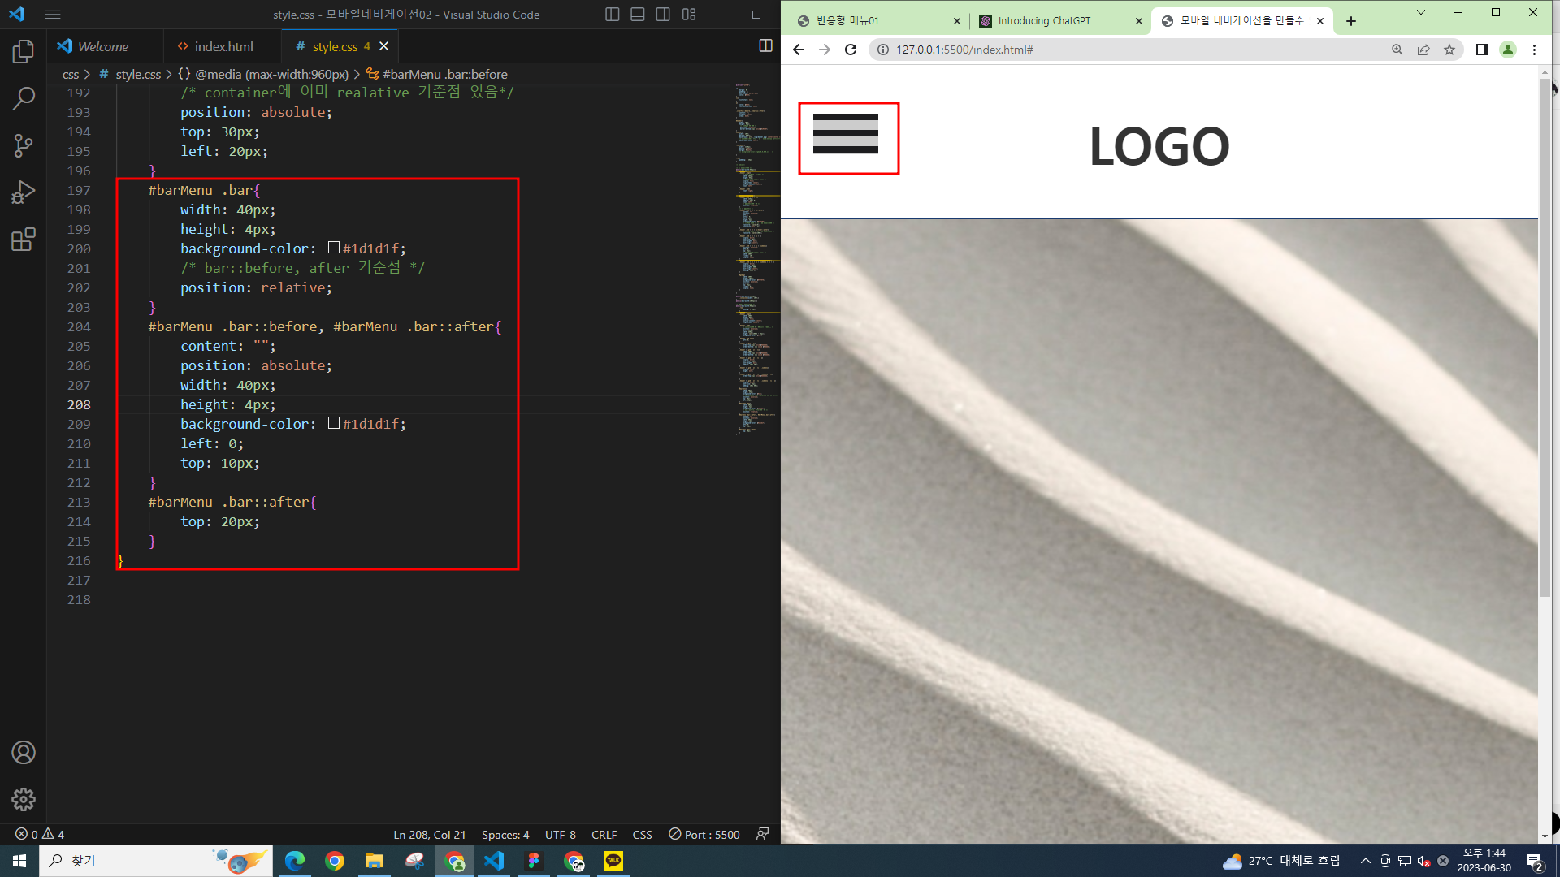Viewport: 1560px width, 877px height.
Task: Open the Explorer view in activity bar
Action: click(24, 52)
